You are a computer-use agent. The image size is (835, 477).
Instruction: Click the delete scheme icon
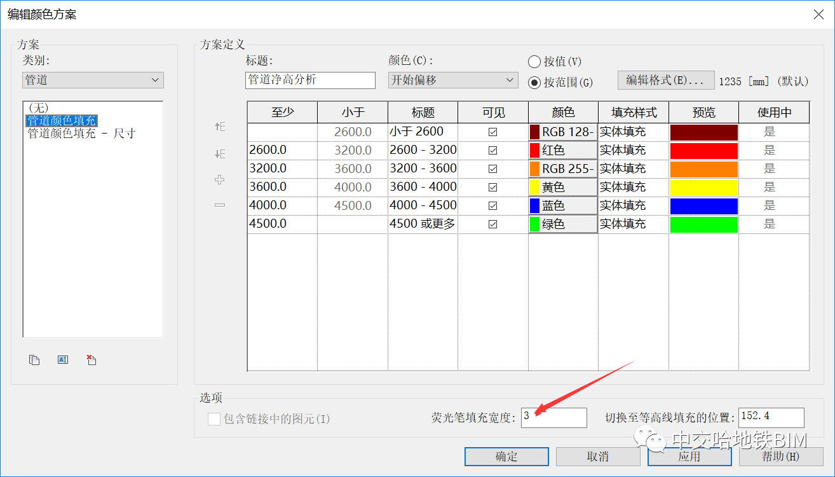pyautogui.click(x=92, y=360)
